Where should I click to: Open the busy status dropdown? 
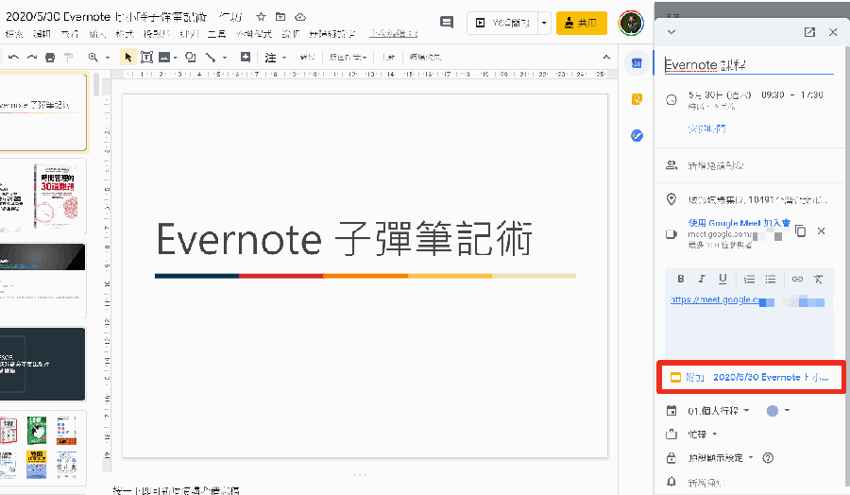(703, 435)
